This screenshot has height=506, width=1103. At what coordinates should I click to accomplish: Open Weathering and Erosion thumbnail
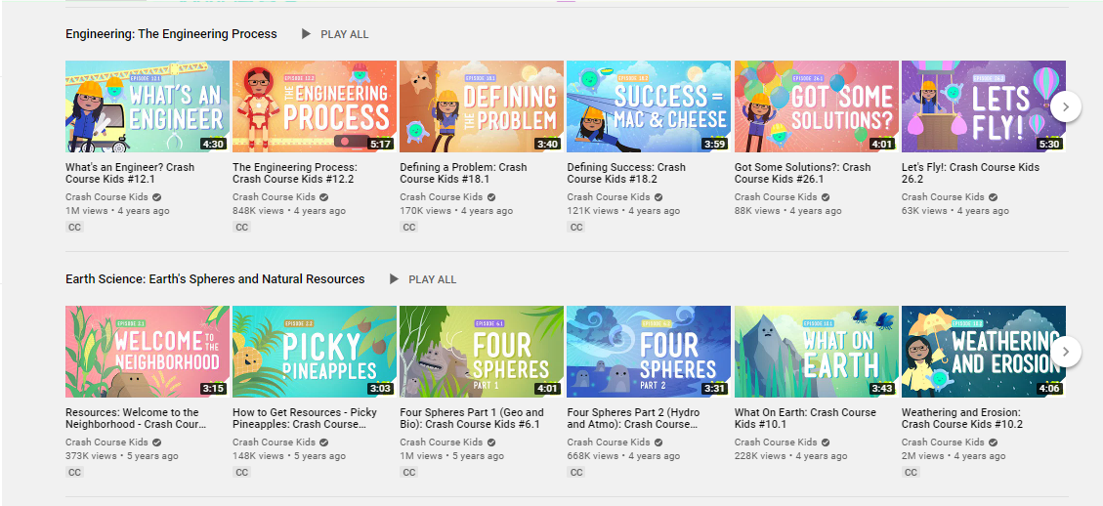984,352
